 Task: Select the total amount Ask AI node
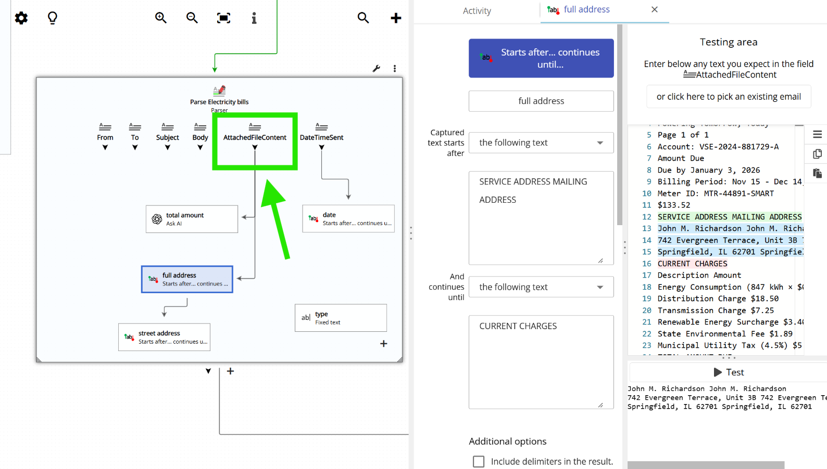(192, 219)
